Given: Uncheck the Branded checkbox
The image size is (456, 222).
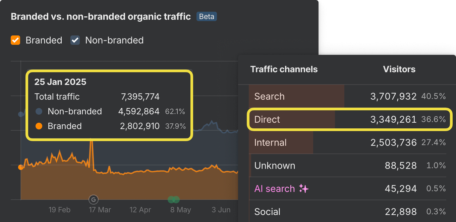Looking at the screenshot, I should (15, 40).
